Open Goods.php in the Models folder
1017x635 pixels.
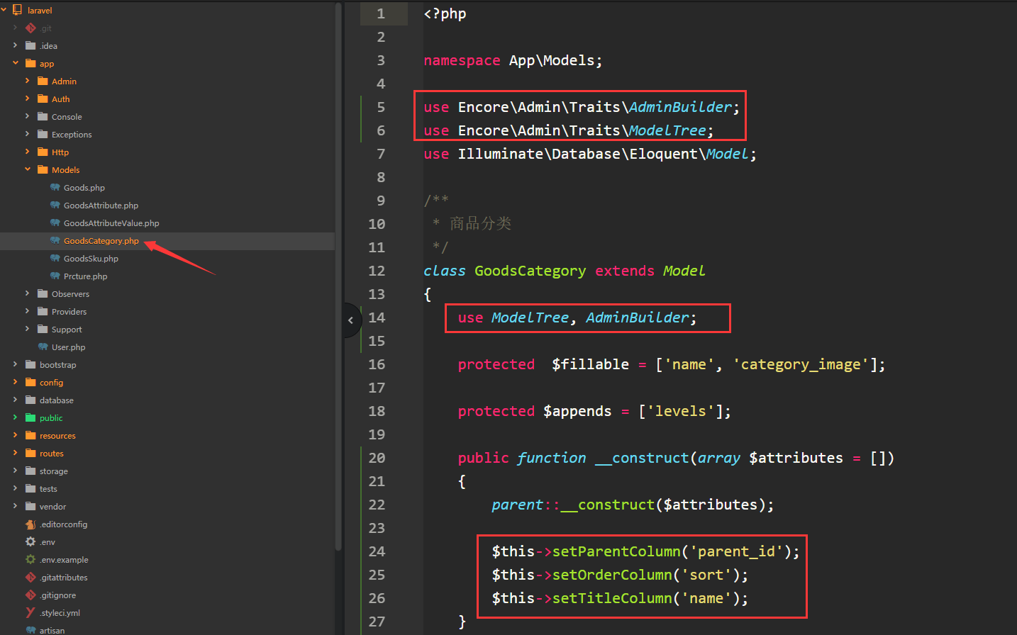coord(84,188)
